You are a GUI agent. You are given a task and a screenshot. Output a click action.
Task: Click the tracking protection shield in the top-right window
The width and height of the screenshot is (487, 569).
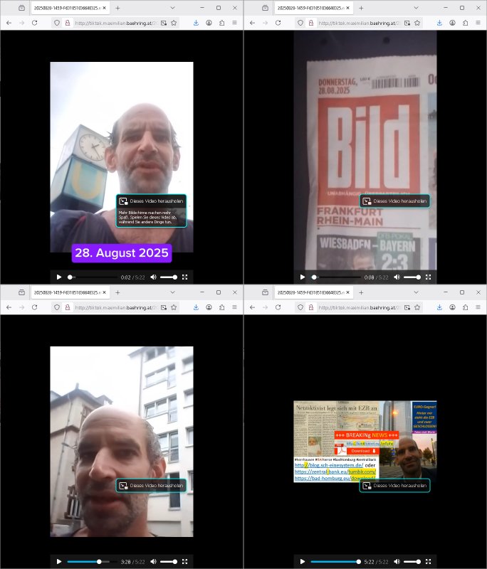pos(300,23)
